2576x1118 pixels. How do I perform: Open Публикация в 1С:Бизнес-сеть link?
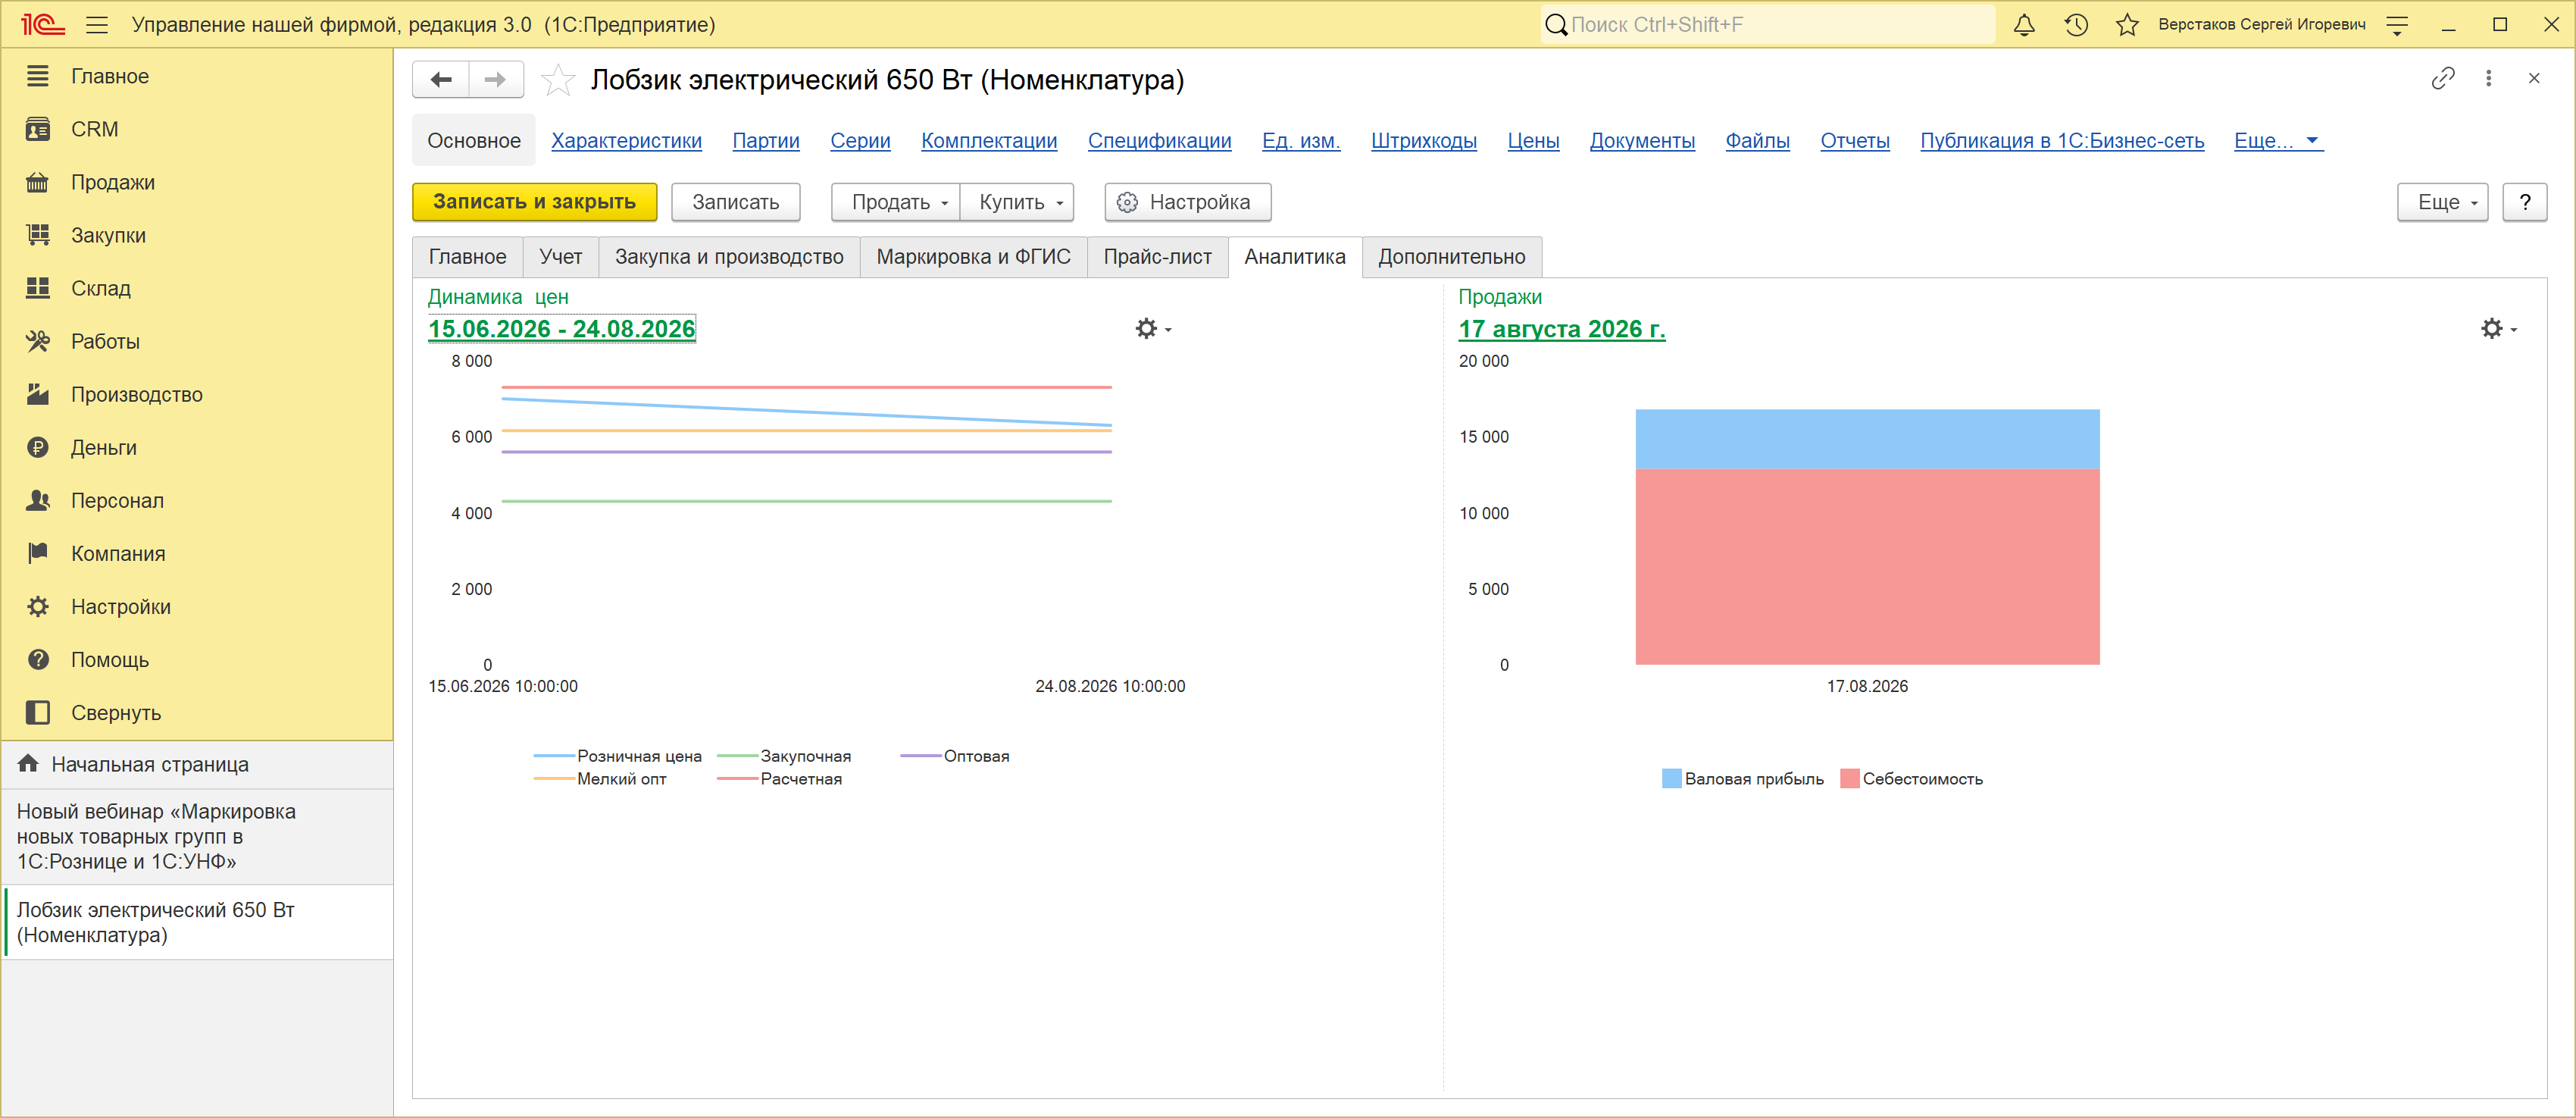point(2062,141)
